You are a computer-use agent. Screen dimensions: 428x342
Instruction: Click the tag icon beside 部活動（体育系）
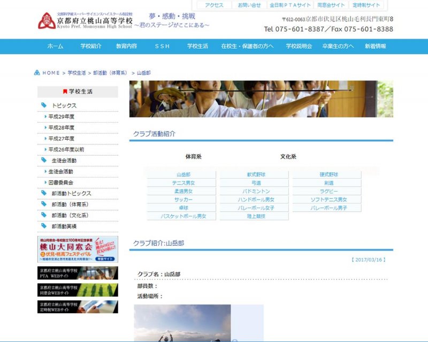44,204
